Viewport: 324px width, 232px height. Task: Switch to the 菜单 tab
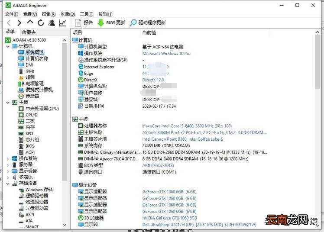pyautogui.click(x=10, y=32)
